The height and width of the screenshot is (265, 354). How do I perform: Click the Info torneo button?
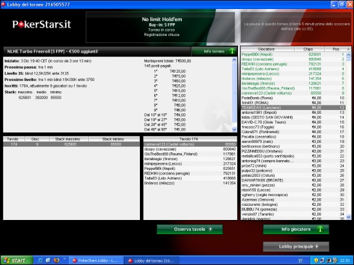214,51
